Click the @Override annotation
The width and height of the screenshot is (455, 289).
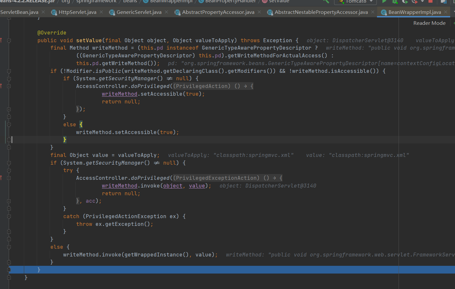(52, 33)
